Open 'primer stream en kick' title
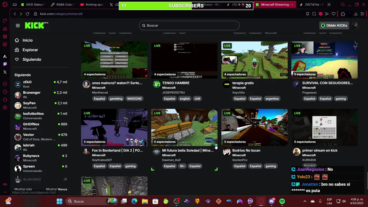The height and width of the screenshot is (207, 368). 320,150
